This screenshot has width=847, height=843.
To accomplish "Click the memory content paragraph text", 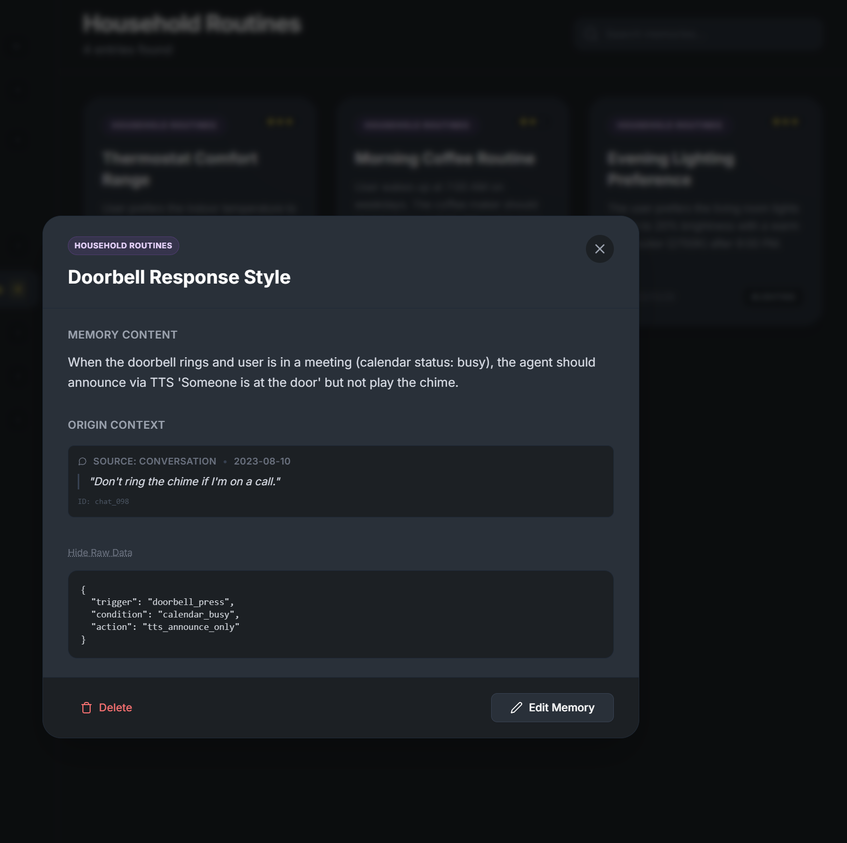I will (x=332, y=372).
